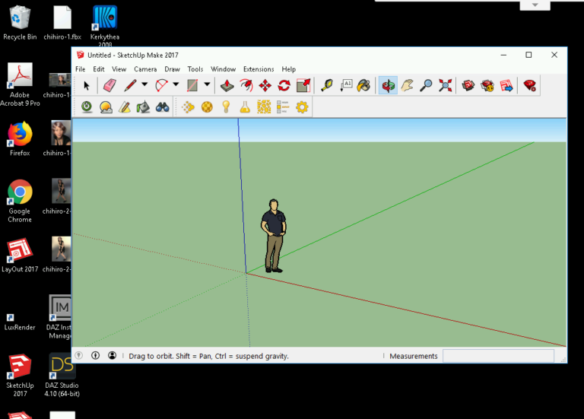This screenshot has height=419, width=584.
Task: Click the geo-location status bar icon
Action: click(78, 355)
